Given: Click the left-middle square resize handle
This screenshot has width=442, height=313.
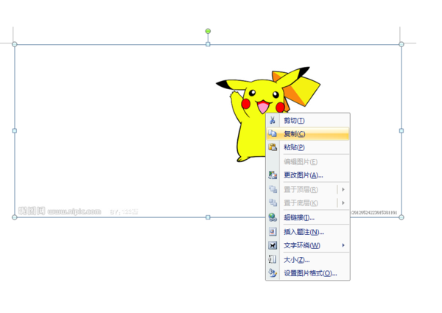Looking at the screenshot, I should [x=15, y=130].
